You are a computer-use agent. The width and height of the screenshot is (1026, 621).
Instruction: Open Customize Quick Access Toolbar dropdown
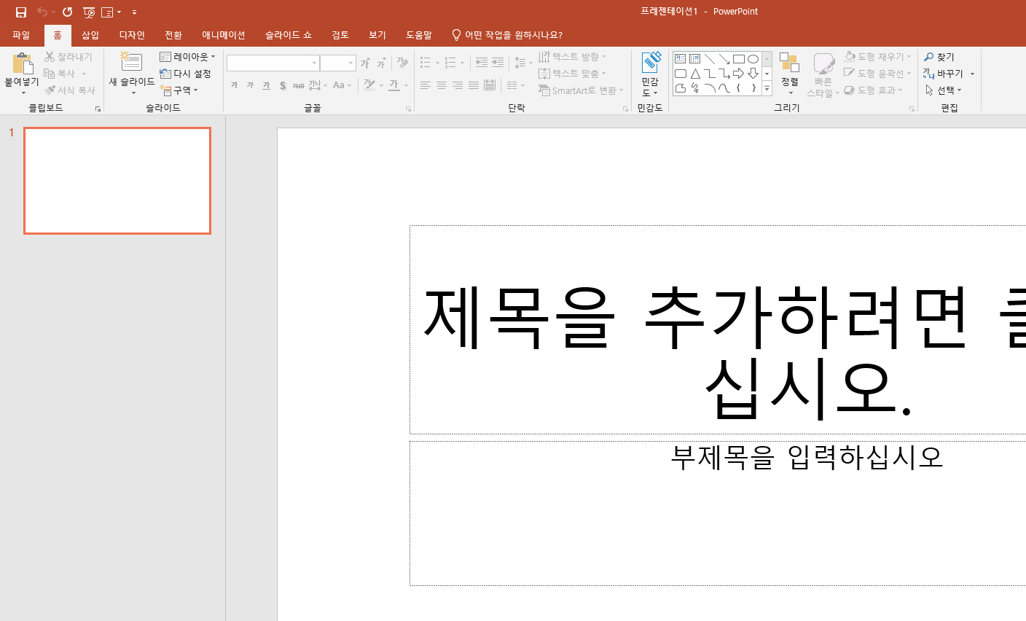pyautogui.click(x=135, y=12)
